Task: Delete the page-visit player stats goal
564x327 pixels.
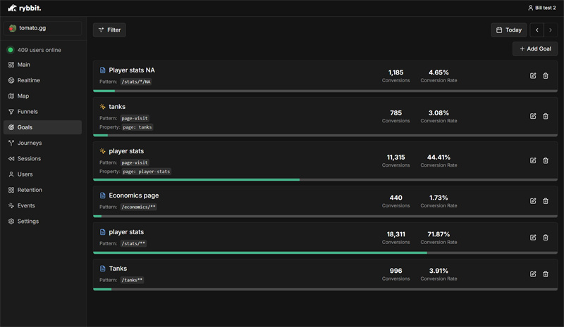Action: 546,160
